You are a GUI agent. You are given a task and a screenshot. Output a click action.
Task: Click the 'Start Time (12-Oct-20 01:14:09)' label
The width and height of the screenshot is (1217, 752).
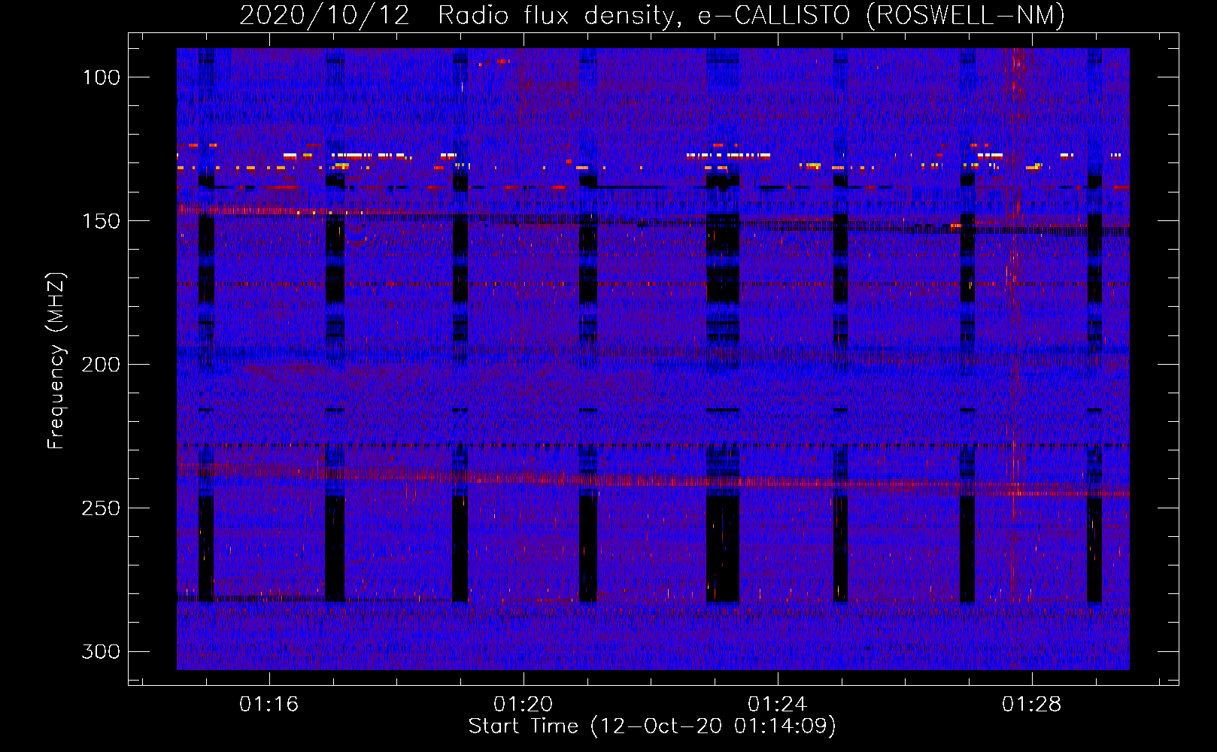(652, 726)
